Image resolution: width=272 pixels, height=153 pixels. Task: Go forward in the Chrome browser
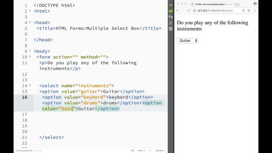point(183,11)
